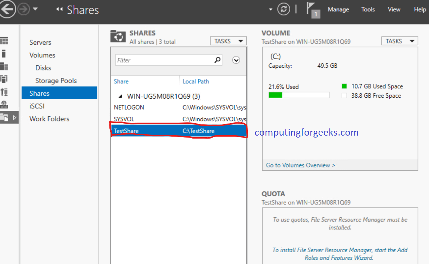Screen dimensions: 429x264
Task: Expand the filter options chevron
Action: pos(236,60)
